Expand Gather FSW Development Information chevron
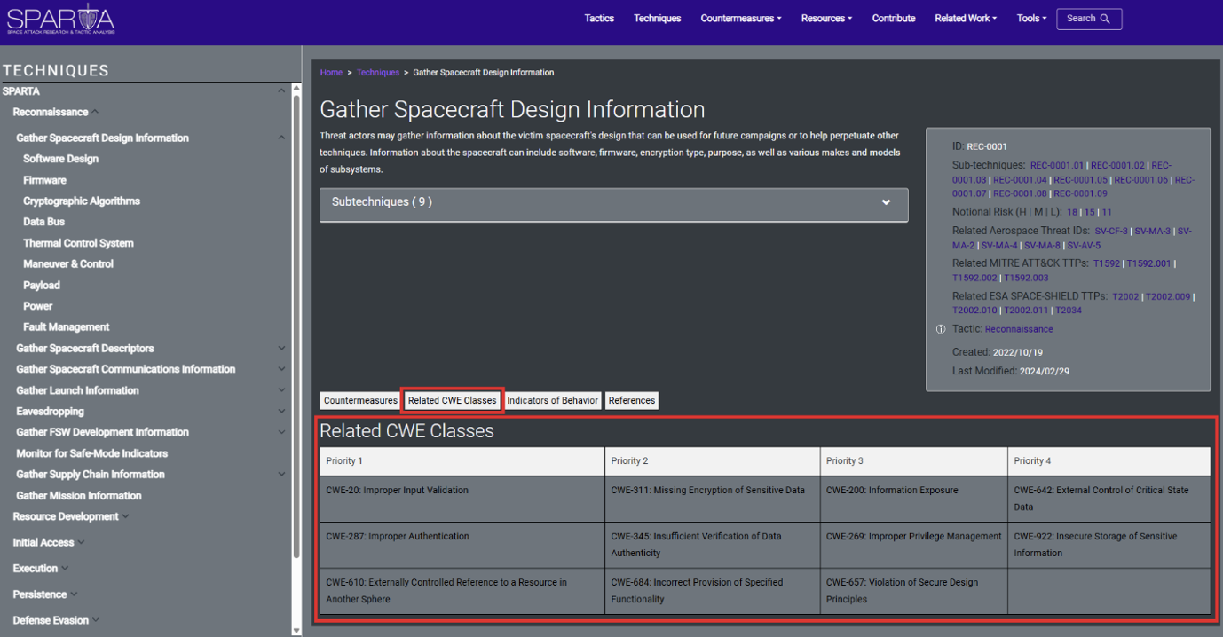 [281, 432]
